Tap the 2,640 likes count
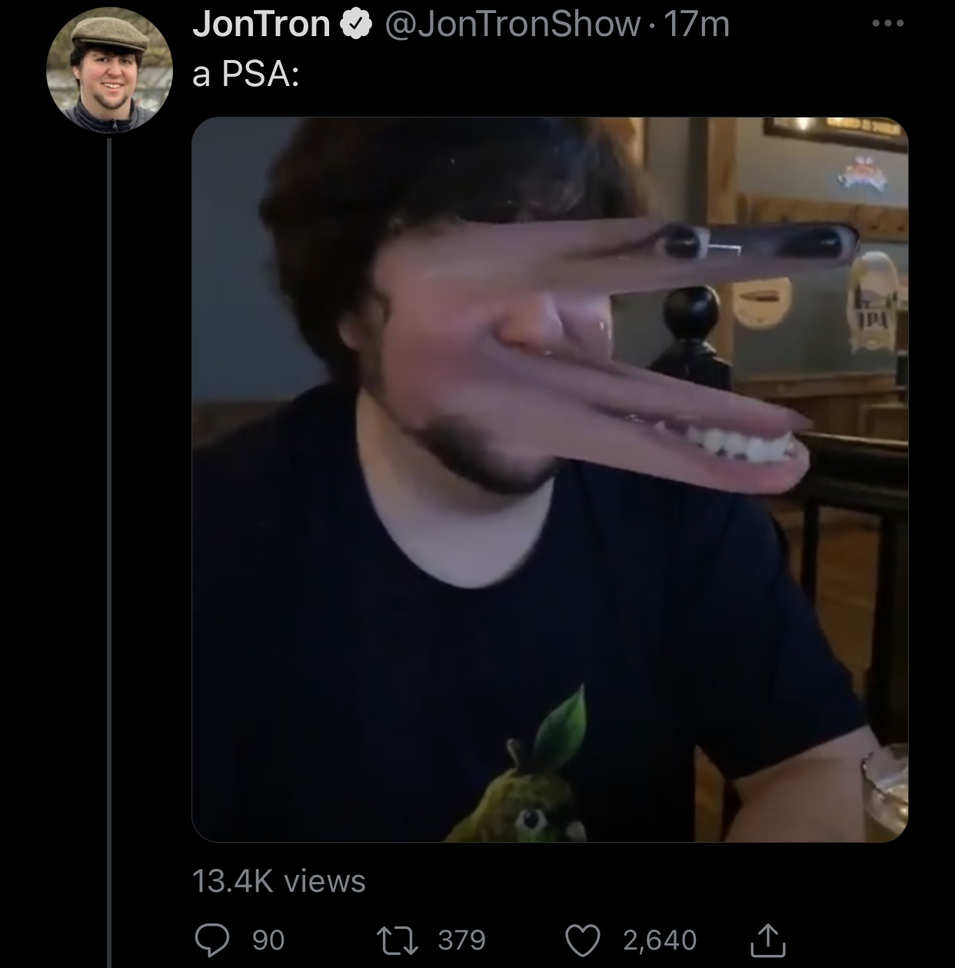The image size is (955, 968). [x=660, y=940]
